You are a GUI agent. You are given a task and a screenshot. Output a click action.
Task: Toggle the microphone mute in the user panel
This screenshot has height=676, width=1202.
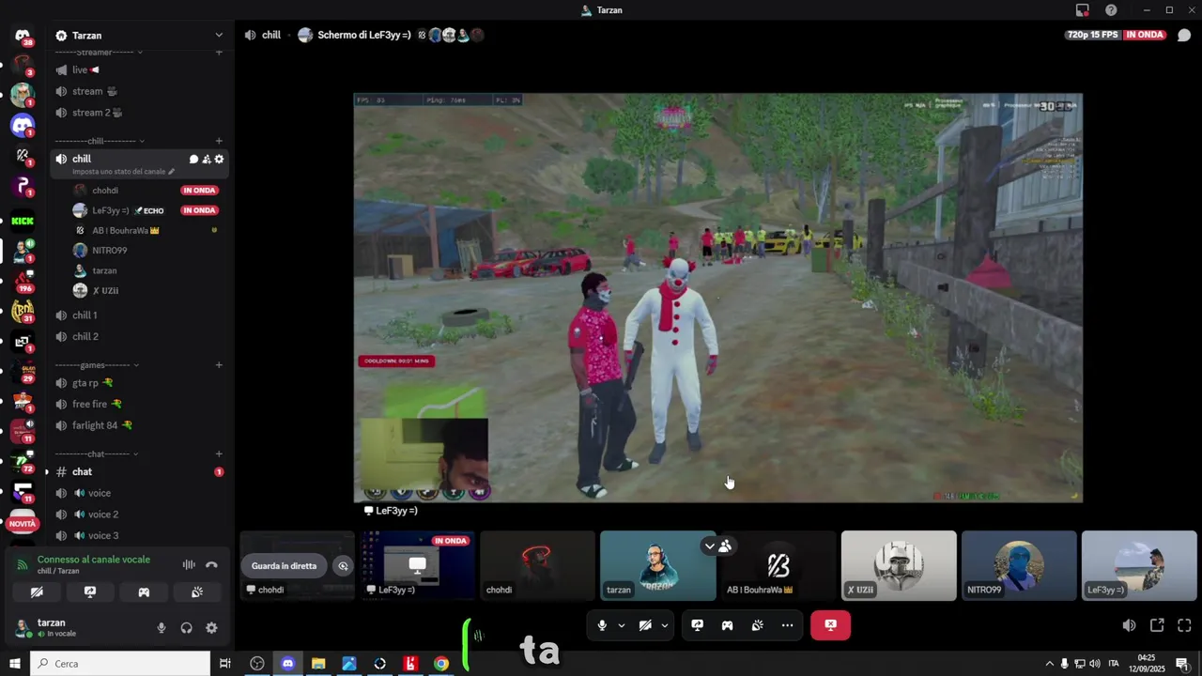pyautogui.click(x=162, y=628)
